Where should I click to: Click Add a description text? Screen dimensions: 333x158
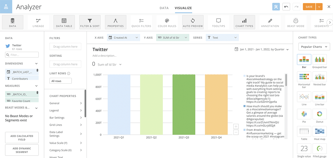(105, 56)
